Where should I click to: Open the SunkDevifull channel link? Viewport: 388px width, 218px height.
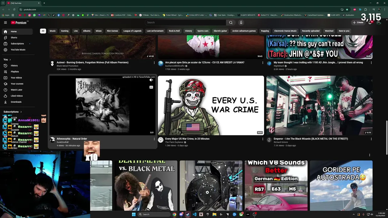pyautogui.click(x=62, y=142)
